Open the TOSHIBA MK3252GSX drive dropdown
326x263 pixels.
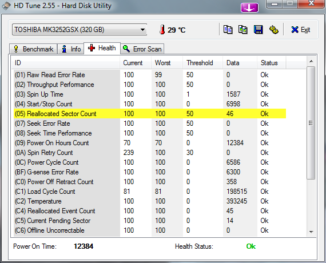pos(79,30)
